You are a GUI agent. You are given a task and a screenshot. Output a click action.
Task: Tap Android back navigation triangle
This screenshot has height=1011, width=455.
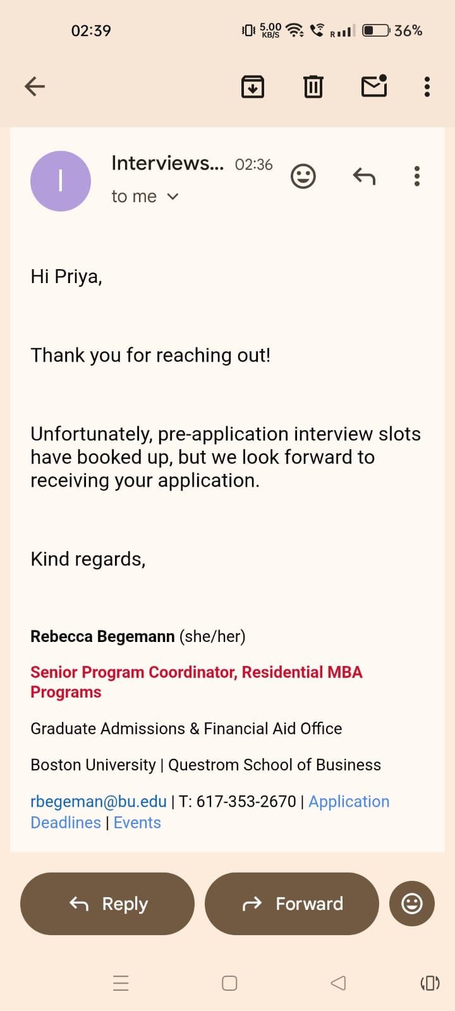pos(338,983)
